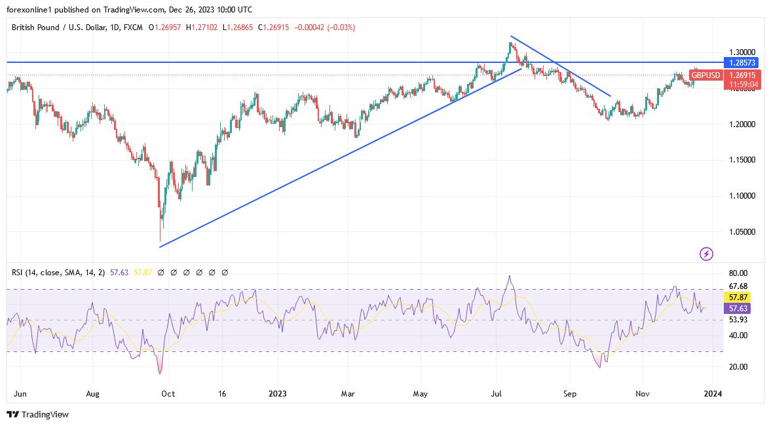Click the RSI countdown timer label 11:59:04

742,84
